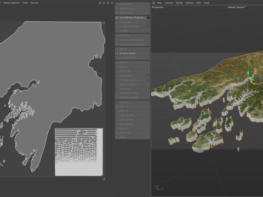Click the Paste UV icon
The height and width of the screenshot is (197, 263).
[x=117, y=107]
